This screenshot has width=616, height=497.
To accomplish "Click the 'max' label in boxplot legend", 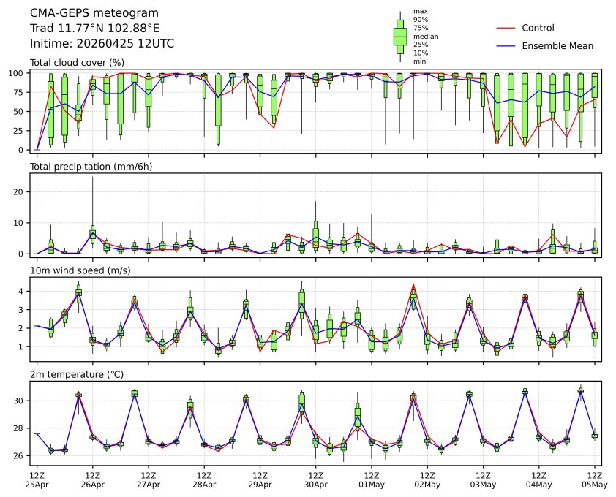I will pos(420,11).
